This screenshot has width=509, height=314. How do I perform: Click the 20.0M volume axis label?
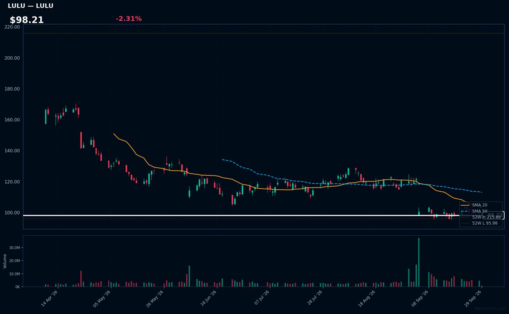pyautogui.click(x=14, y=261)
